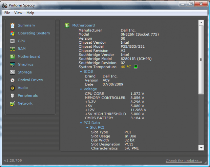Click the Graphics monitor icon
The image size is (210, 167).
[x=13, y=65]
